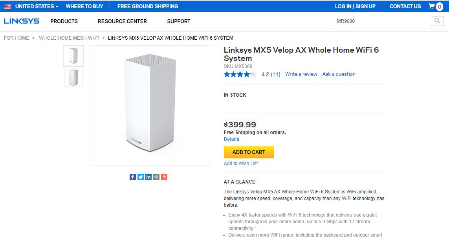Screen dimensions: 449x237
Task: Click the search field containing MR9000
Action: coord(381,21)
